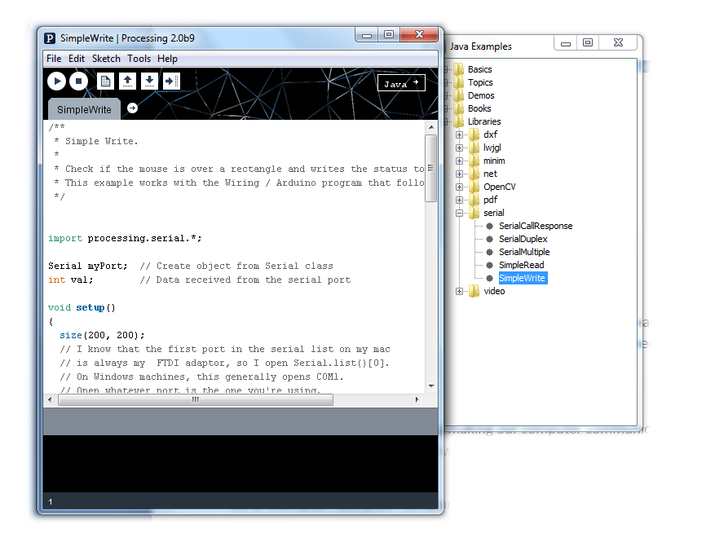This screenshot has width=715, height=542.
Task: Select the Topics folder in Java Examples
Action: point(480,82)
